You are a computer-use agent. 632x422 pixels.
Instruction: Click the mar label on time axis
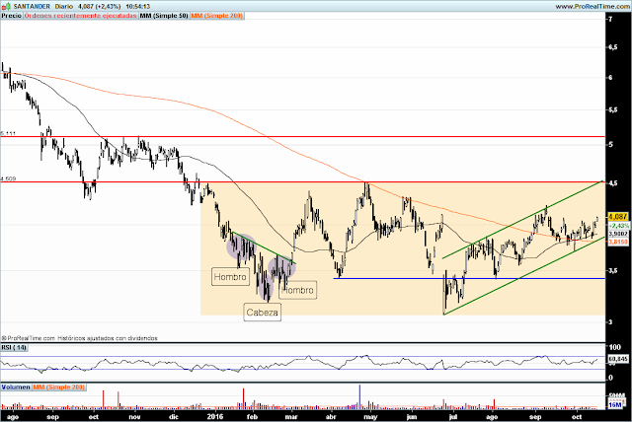291,417
